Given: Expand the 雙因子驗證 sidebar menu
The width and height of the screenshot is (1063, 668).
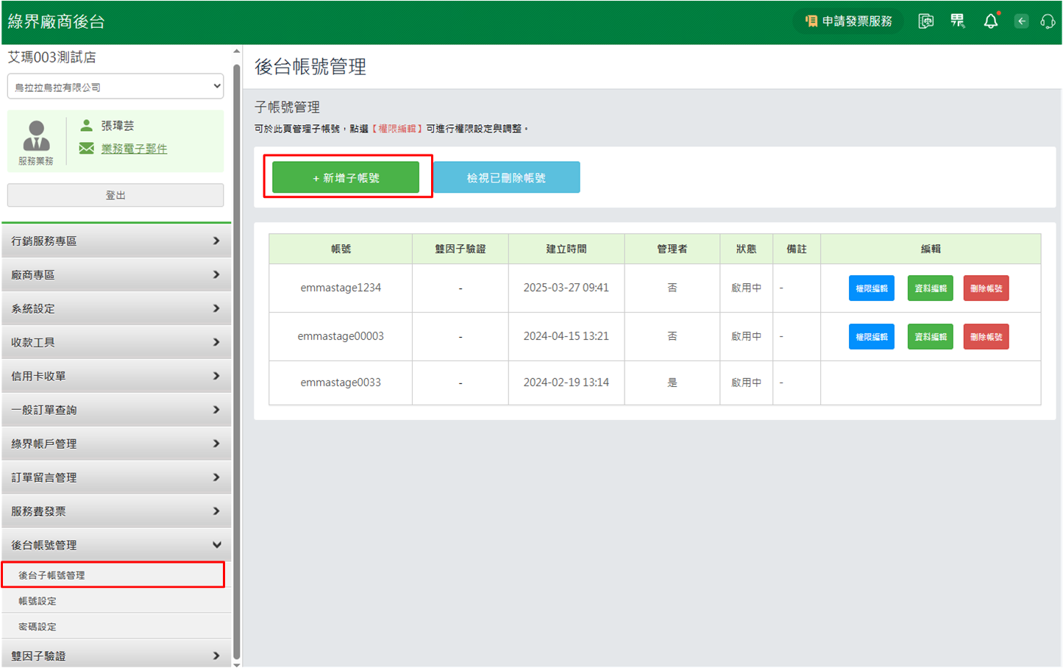Looking at the screenshot, I should [116, 655].
